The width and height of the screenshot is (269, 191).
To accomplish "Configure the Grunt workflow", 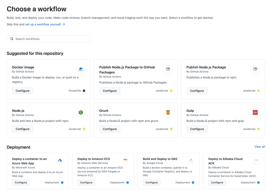I will (110, 129).
